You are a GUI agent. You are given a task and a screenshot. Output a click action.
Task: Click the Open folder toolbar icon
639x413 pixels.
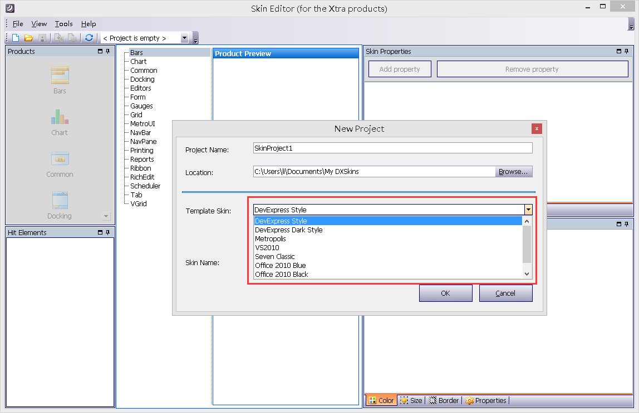[x=28, y=38]
